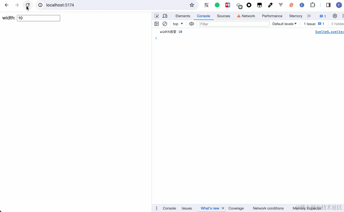
Task: Open the Vue devtools extension icon
Action: pyautogui.click(x=281, y=5)
